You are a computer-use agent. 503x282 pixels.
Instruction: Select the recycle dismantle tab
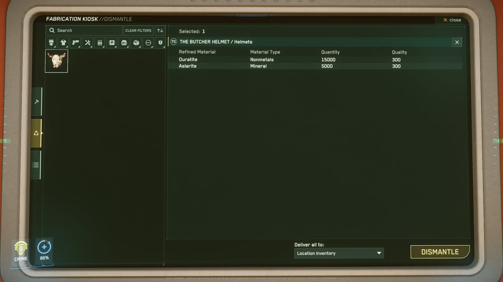[x=37, y=133]
